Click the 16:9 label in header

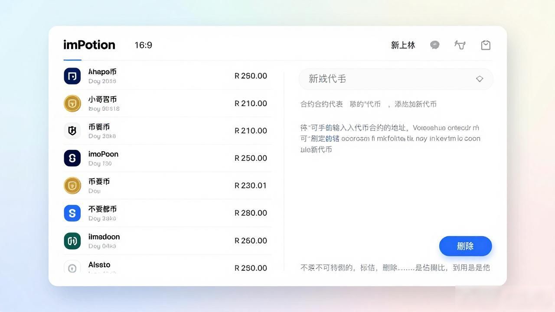click(143, 45)
